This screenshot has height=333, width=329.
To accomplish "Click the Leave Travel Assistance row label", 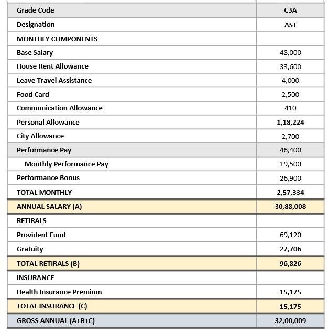I will [54, 80].
